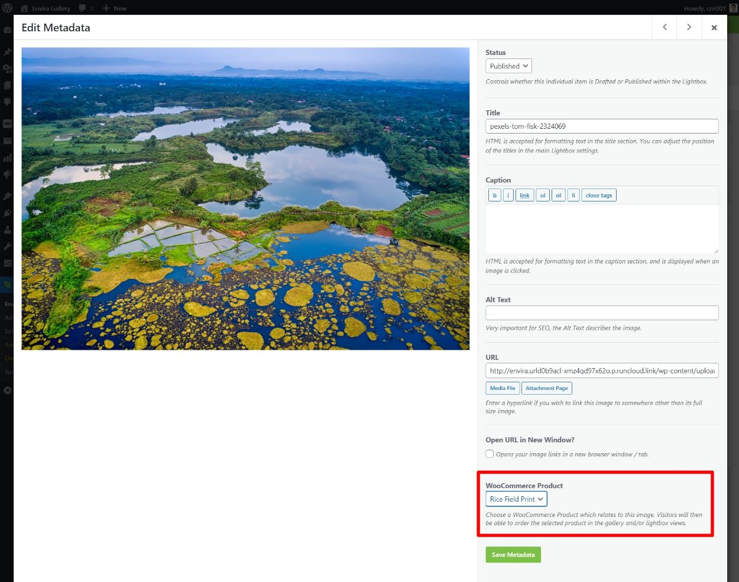Click into the Alt Text field

point(602,313)
